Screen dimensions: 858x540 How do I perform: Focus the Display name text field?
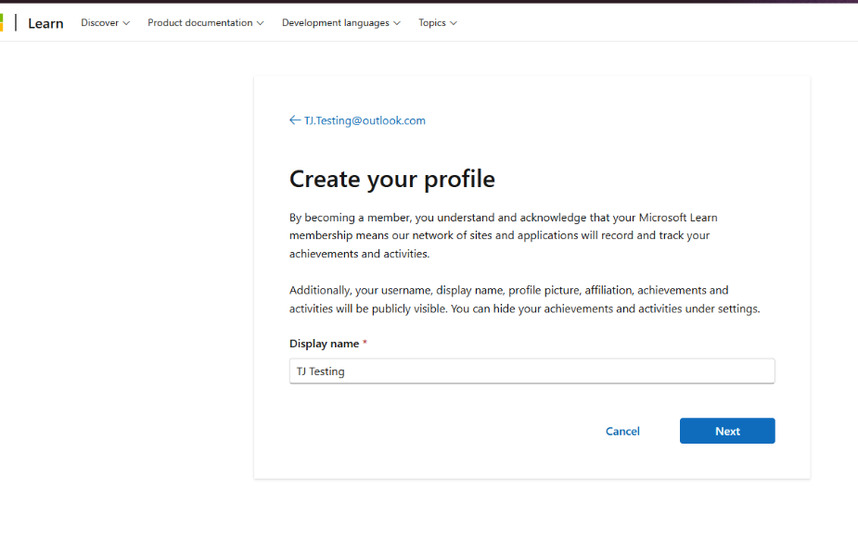(x=531, y=371)
